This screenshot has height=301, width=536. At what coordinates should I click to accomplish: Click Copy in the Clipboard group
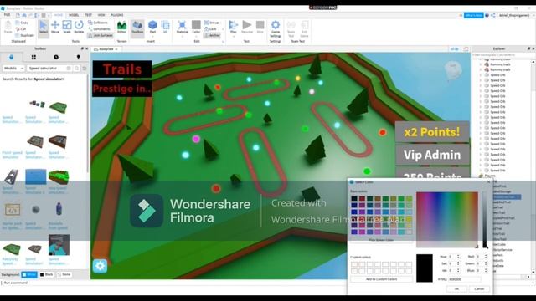click(22, 23)
